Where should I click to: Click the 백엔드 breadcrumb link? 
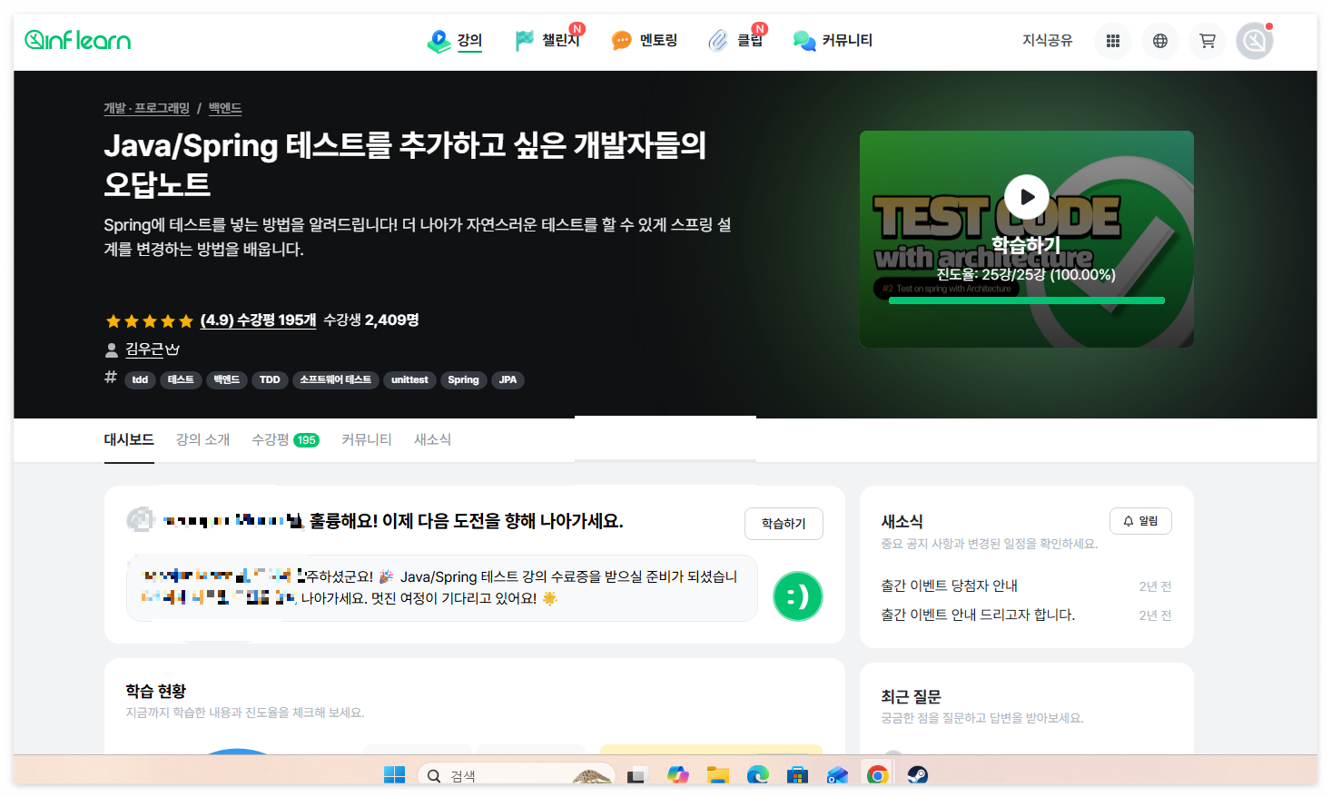(225, 108)
